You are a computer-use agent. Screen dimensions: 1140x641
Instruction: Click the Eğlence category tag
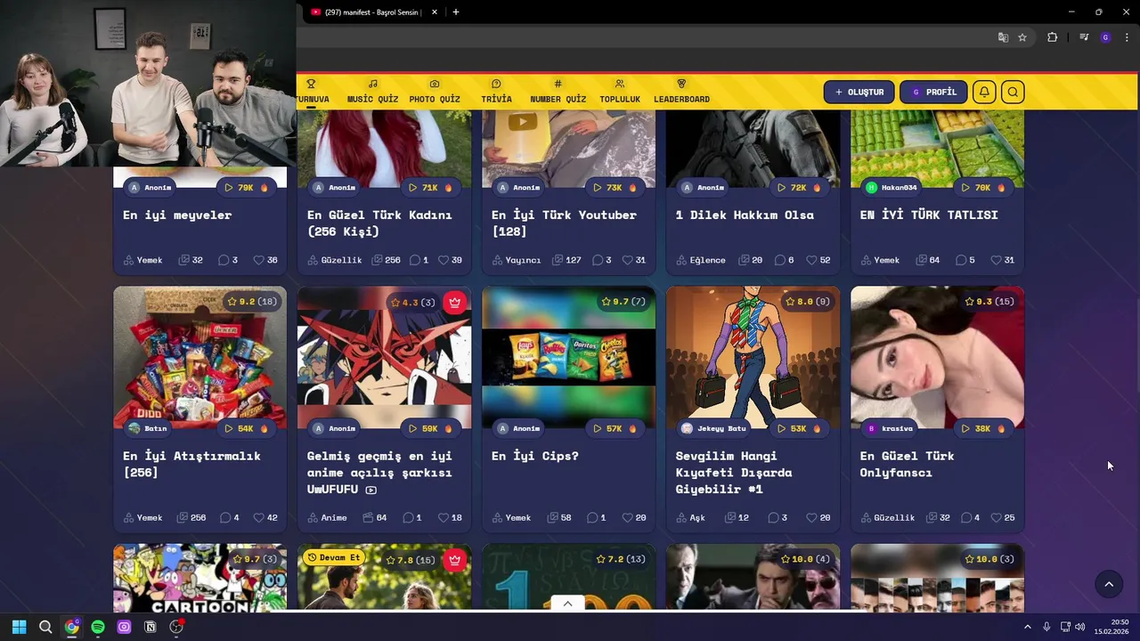[x=701, y=260]
